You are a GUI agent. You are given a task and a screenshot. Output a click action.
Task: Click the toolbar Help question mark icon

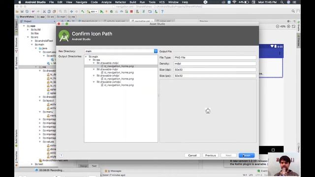tap(162, 12)
